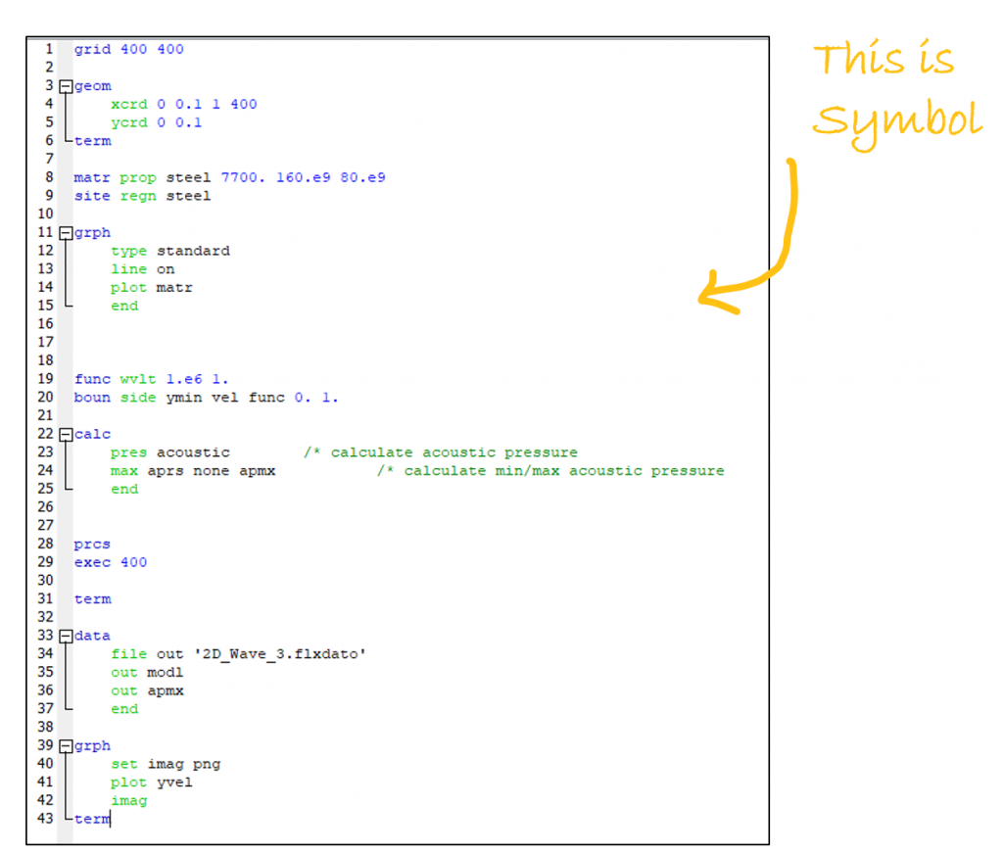The image size is (1003, 855).
Task: Click line number 1 in the gutter
Action: (49, 49)
